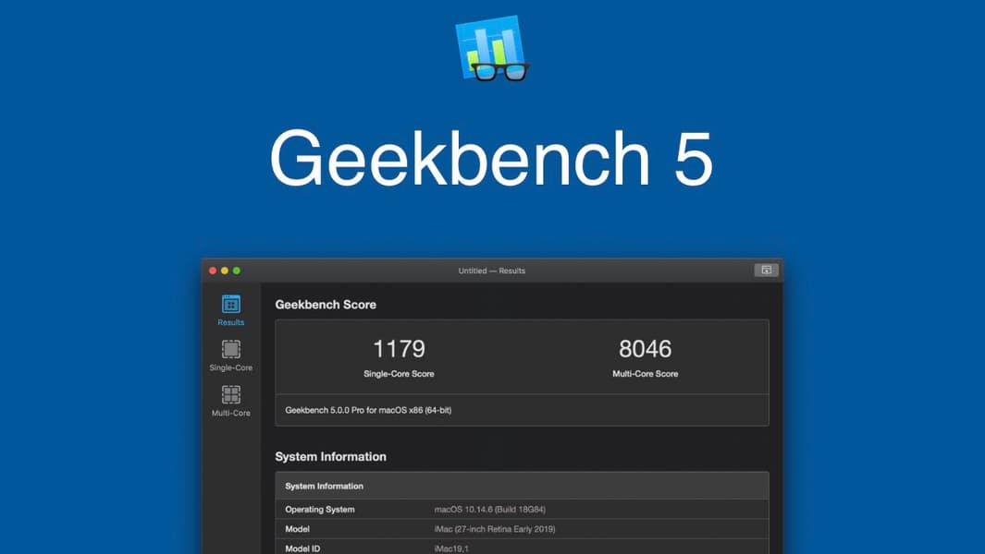Select the iMac19,1 value
Viewport: 985px width, 554px height.
pyautogui.click(x=451, y=548)
